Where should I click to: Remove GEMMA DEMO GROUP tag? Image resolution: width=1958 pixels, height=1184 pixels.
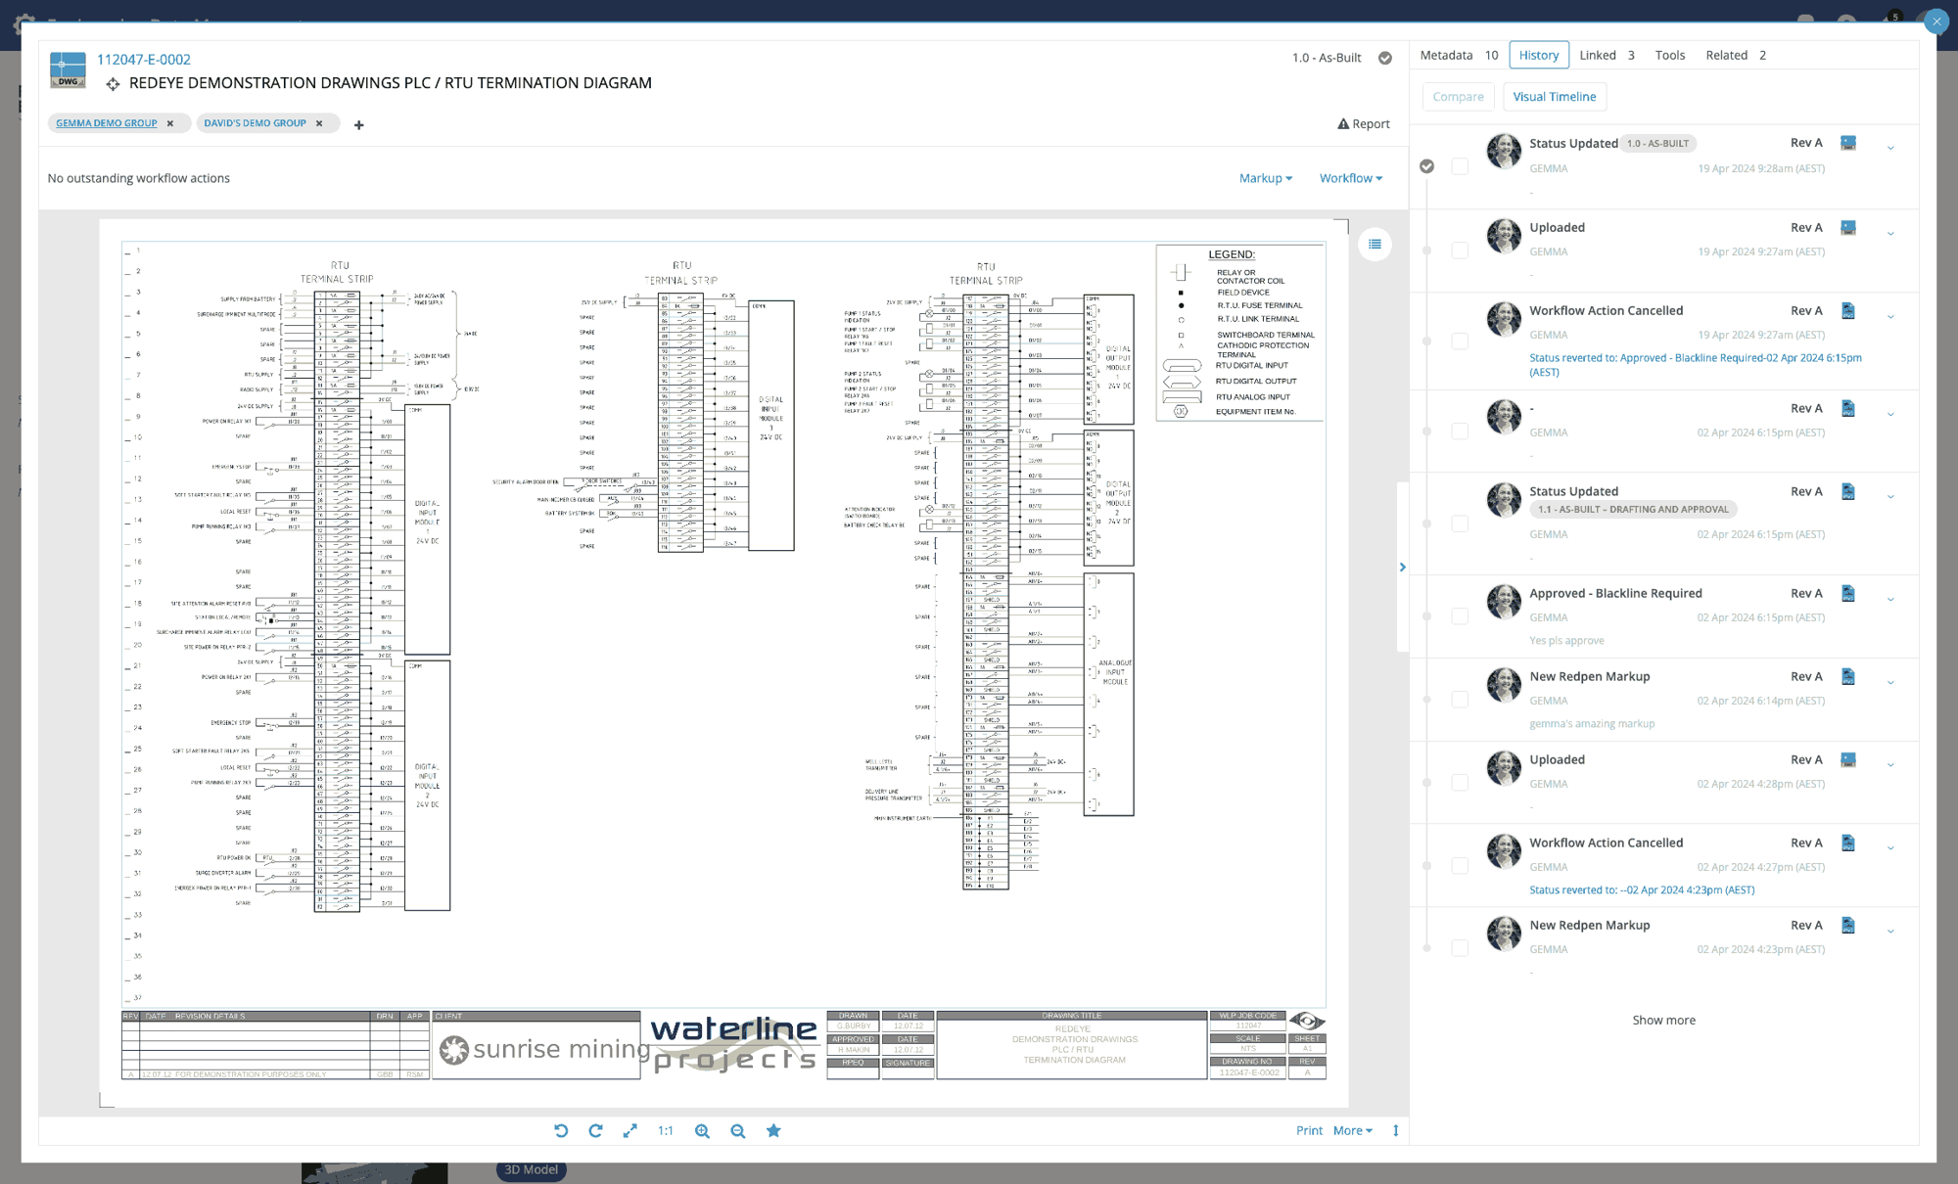click(170, 123)
